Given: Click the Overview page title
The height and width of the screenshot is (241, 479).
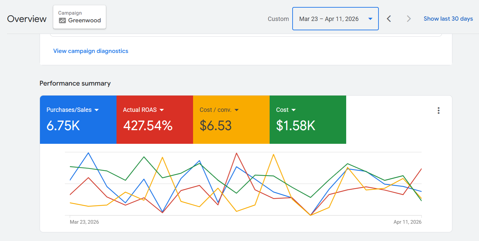Looking at the screenshot, I should click(x=27, y=19).
